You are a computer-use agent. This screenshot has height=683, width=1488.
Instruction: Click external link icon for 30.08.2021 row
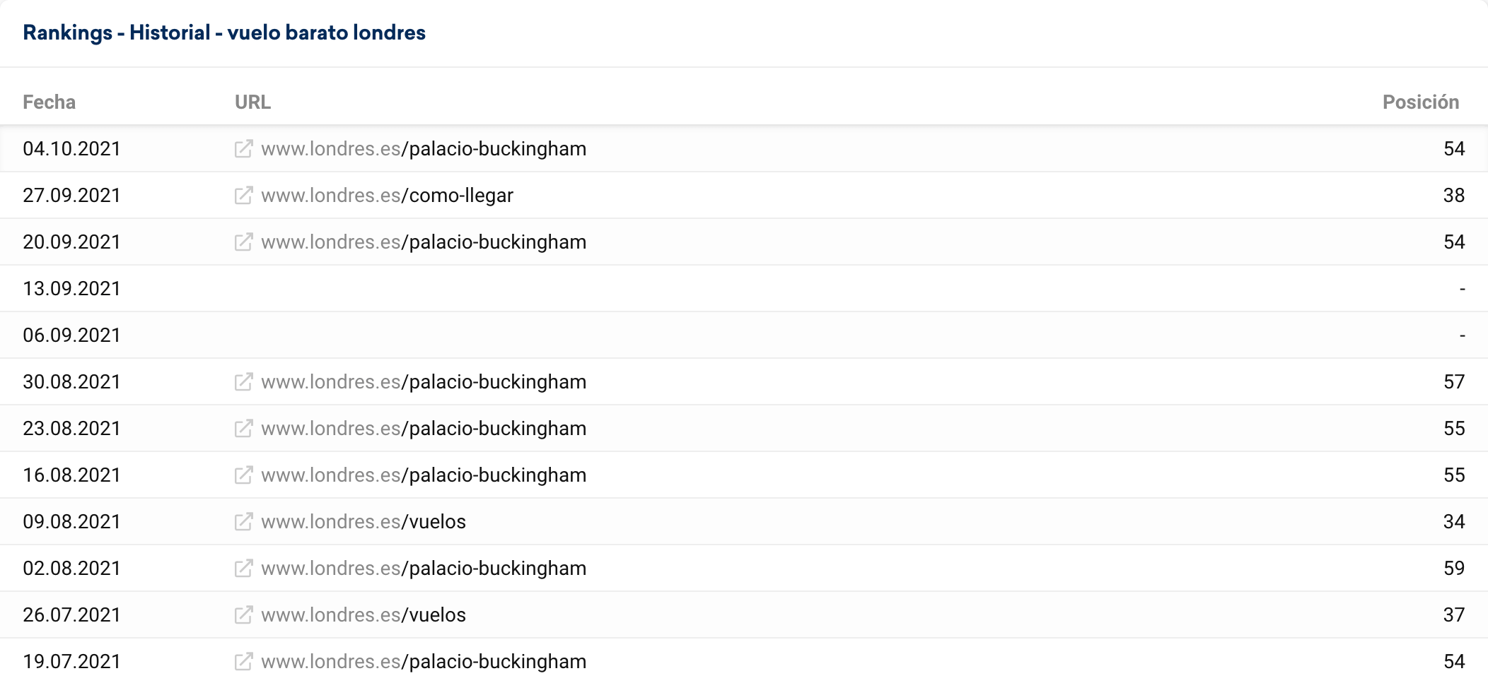pyautogui.click(x=243, y=382)
